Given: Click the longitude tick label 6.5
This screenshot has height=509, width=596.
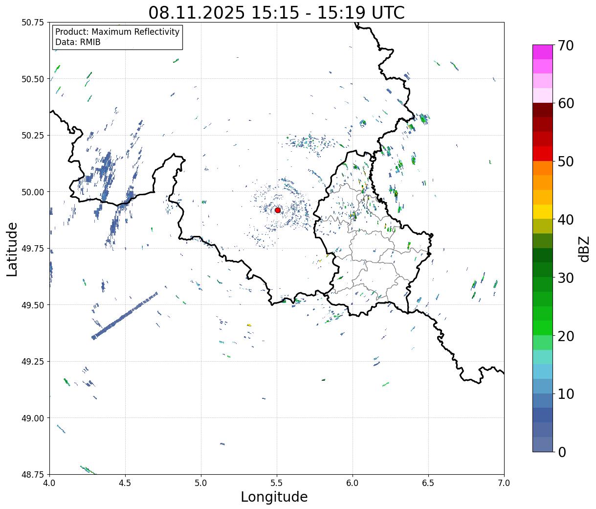Looking at the screenshot, I should coord(428,483).
